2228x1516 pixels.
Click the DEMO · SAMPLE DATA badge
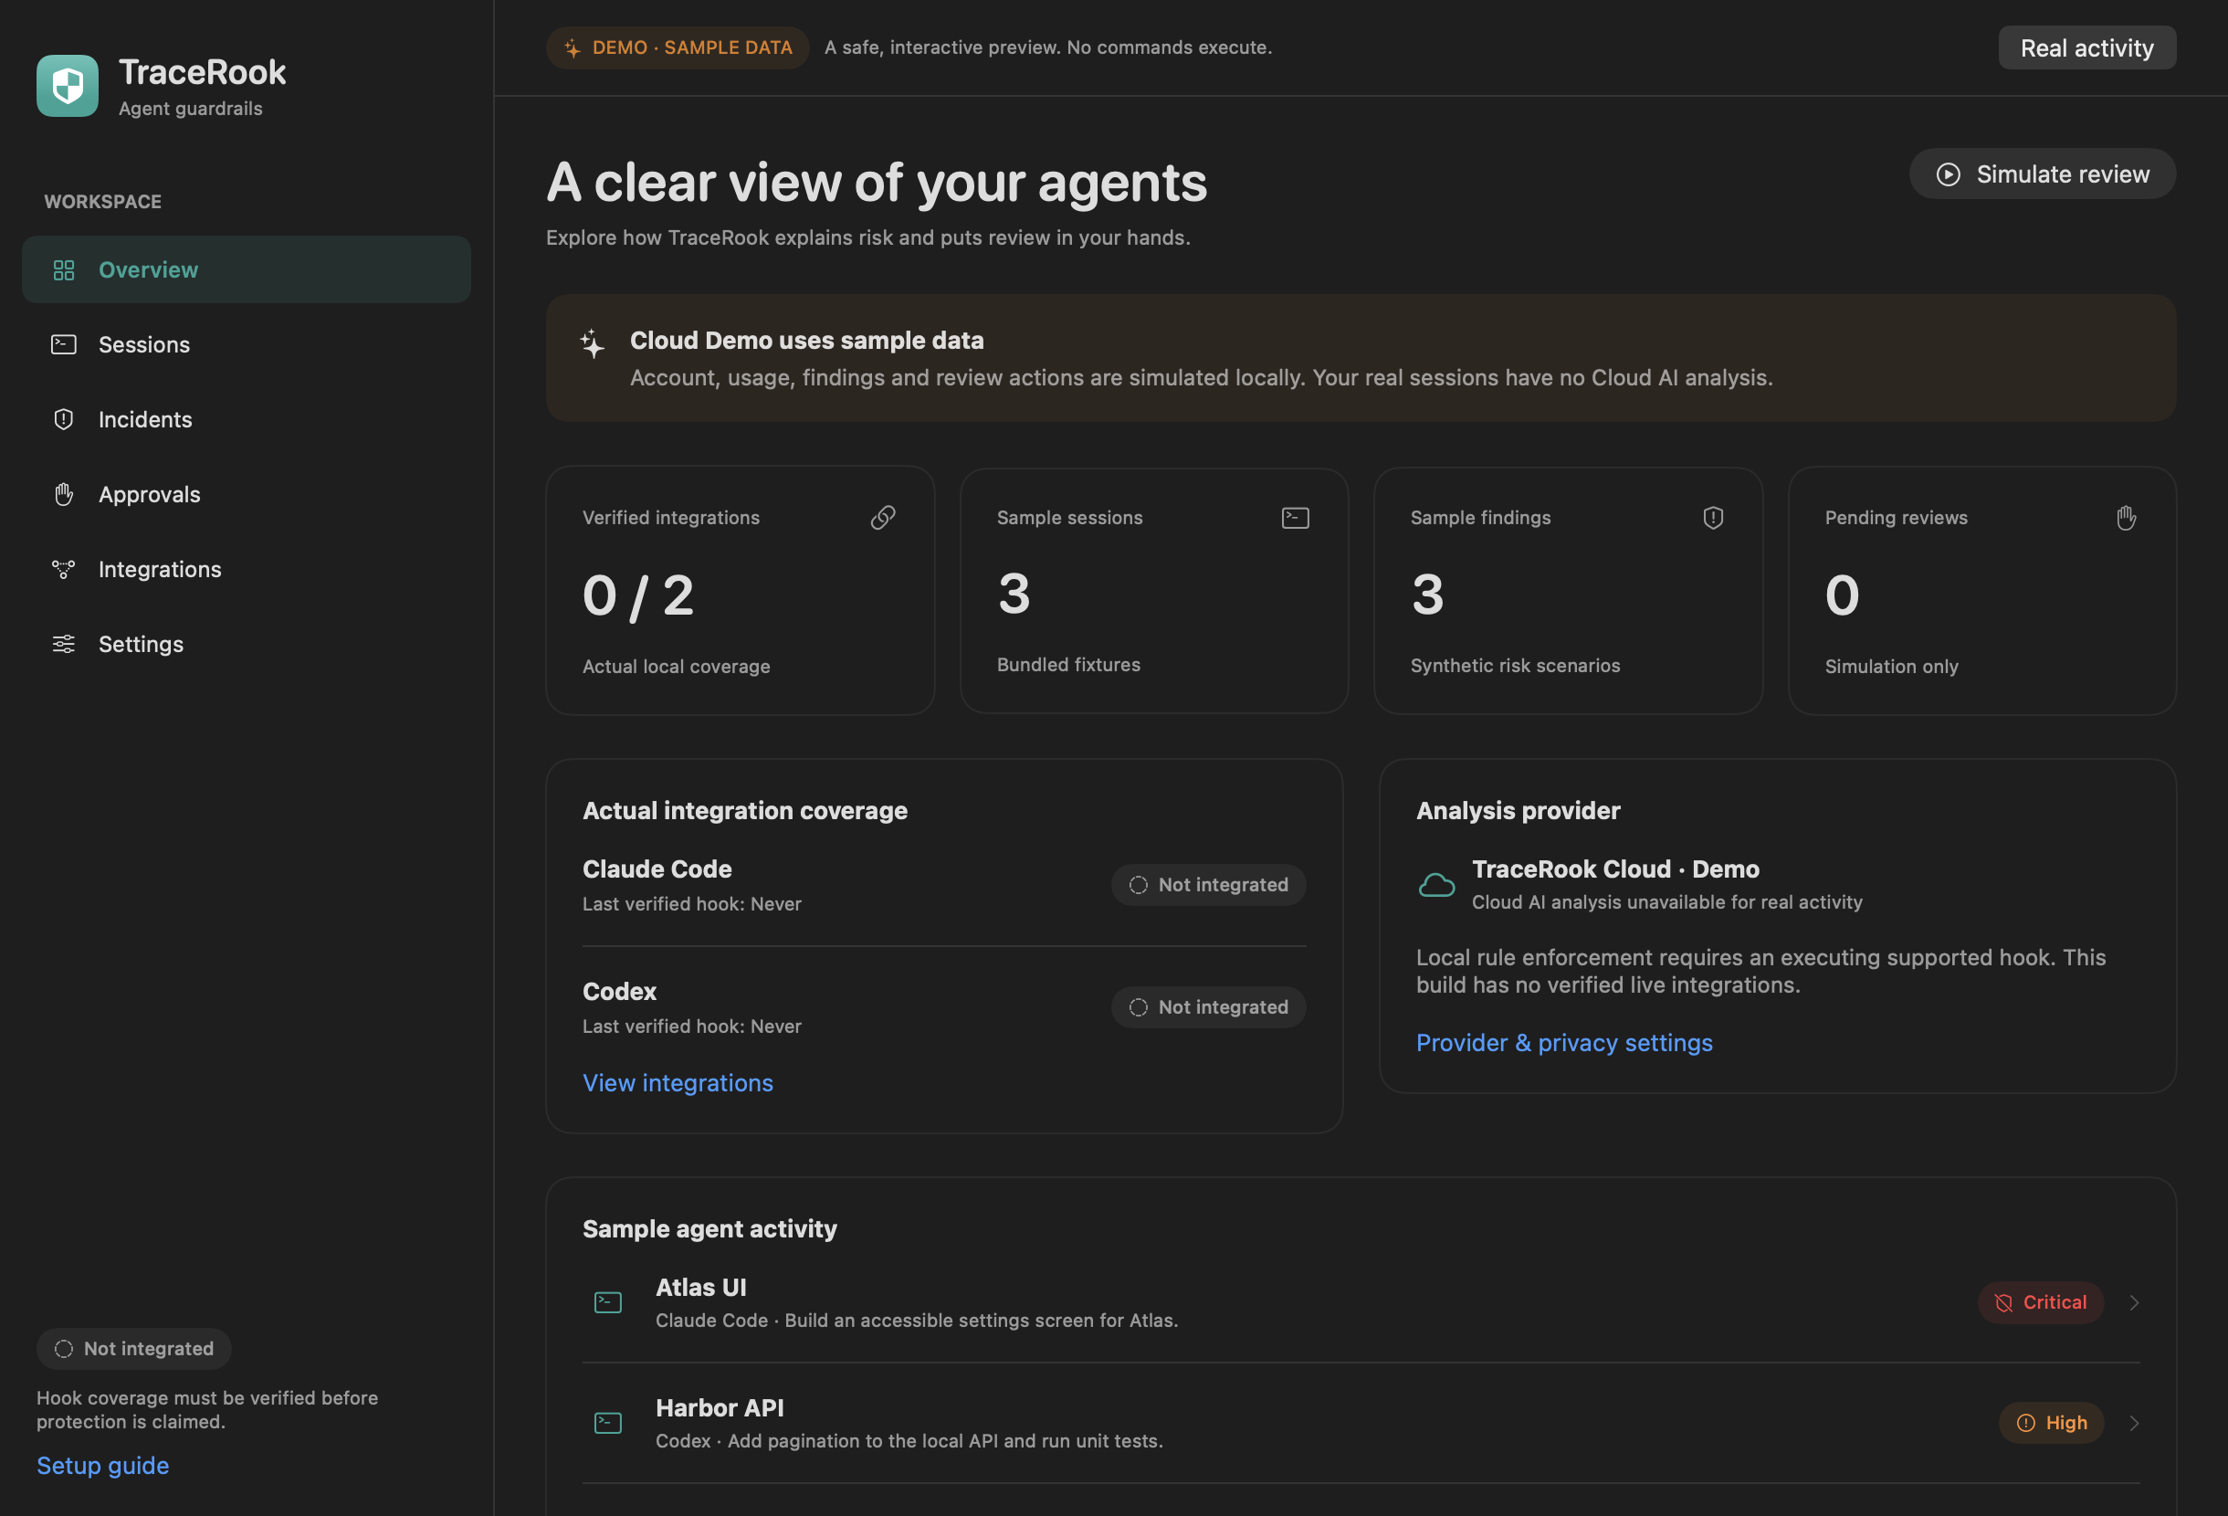677,47
